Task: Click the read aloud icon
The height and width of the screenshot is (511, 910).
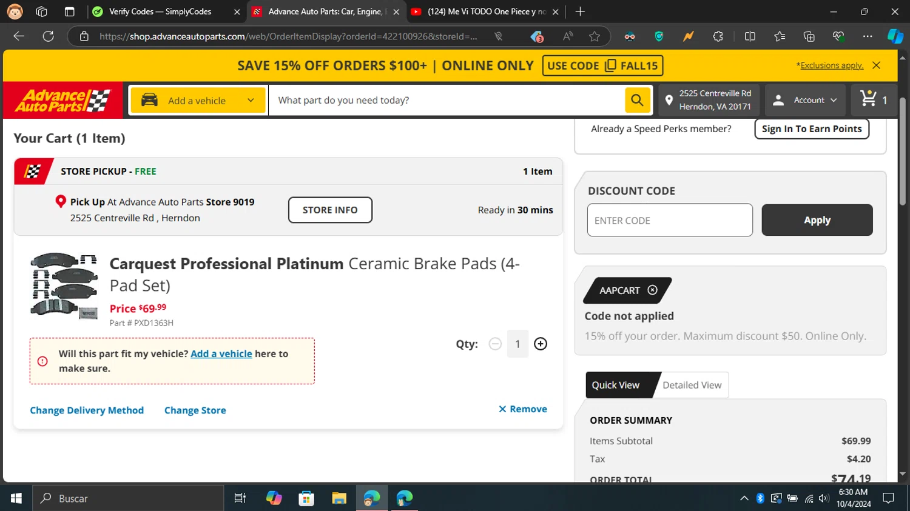Action: (x=568, y=36)
